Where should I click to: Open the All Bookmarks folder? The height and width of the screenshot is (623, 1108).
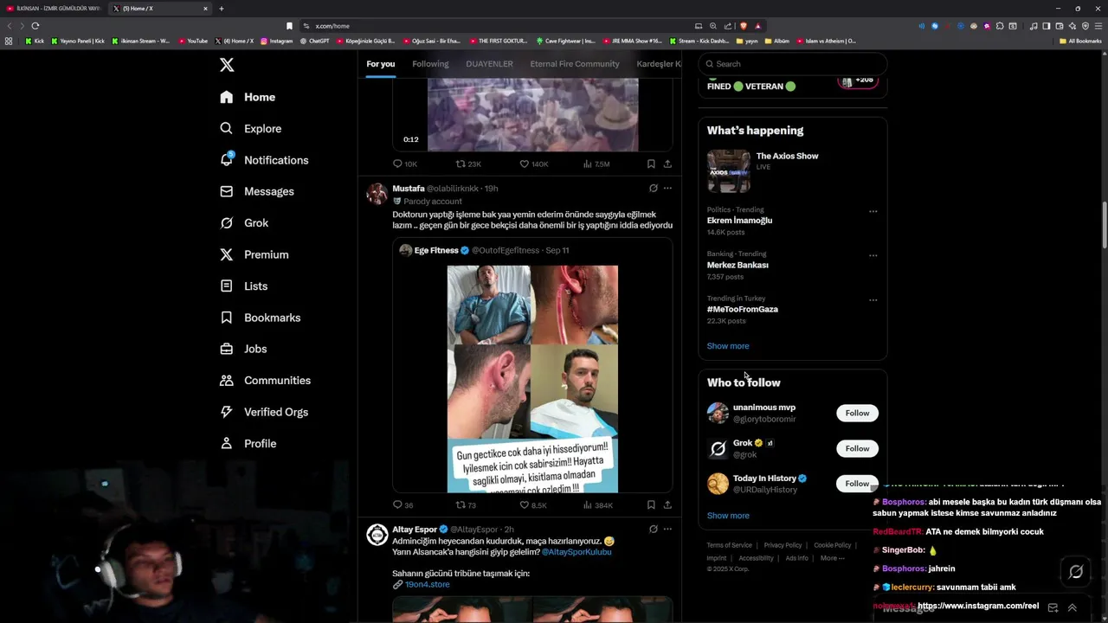[x=1080, y=41]
